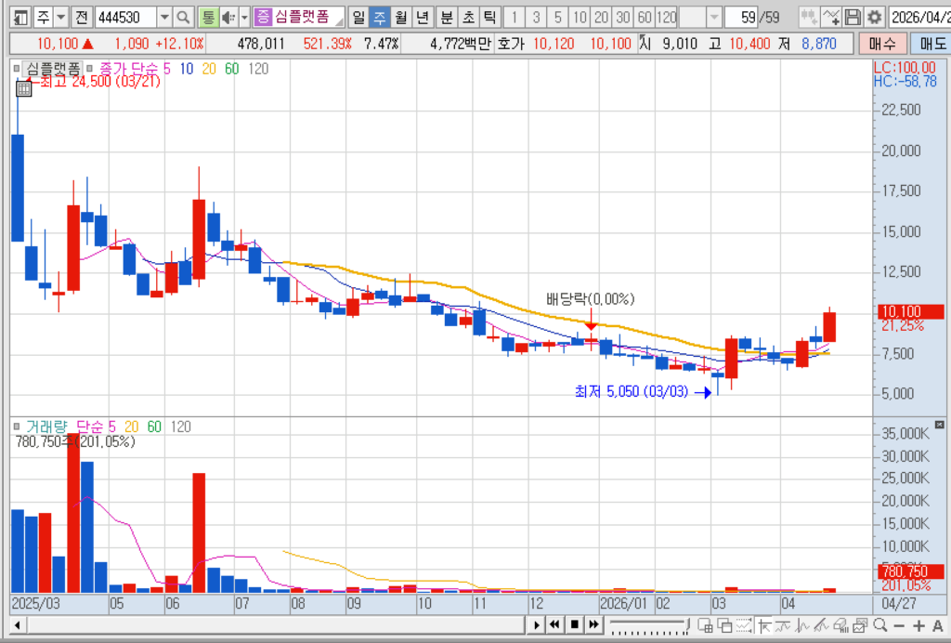
Task: Toggle the speaker sound icon
Action: coord(228,18)
